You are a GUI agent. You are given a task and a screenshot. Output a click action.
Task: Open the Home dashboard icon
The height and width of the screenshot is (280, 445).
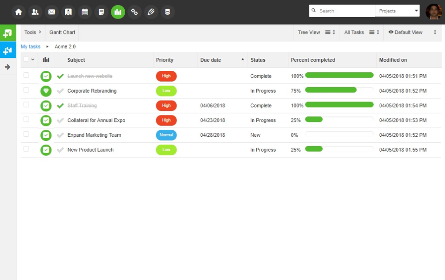[18, 12]
